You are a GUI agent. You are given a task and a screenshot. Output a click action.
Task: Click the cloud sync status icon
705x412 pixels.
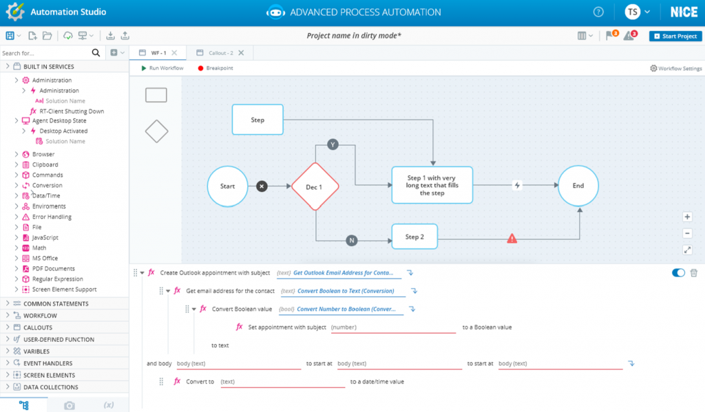tap(69, 35)
